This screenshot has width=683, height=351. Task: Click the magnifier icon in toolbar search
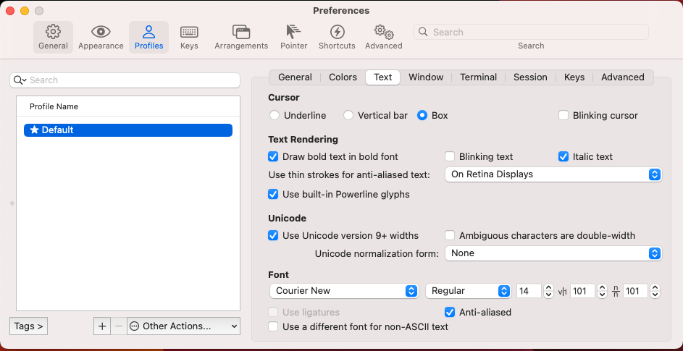(422, 32)
